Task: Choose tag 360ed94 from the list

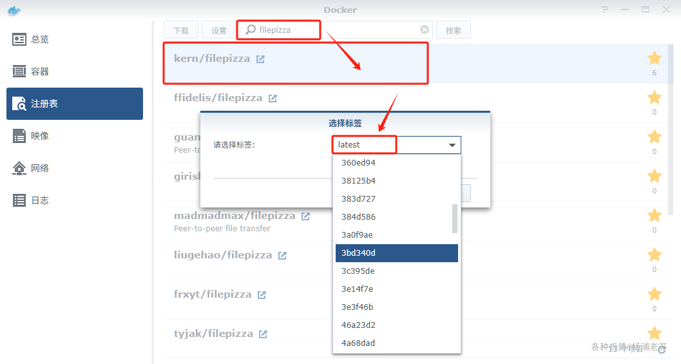Action: (x=396, y=163)
